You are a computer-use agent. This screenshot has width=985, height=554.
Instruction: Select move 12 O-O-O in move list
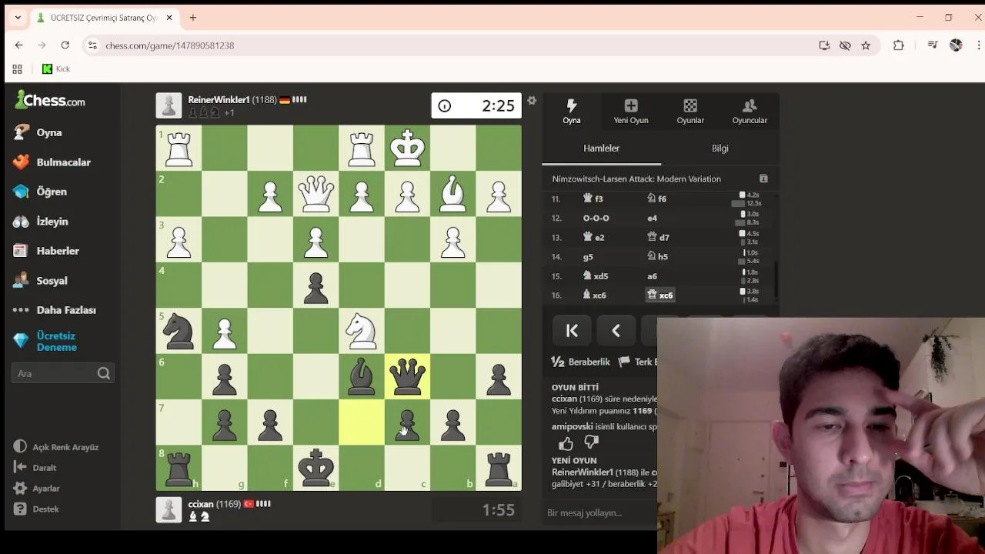coord(596,219)
